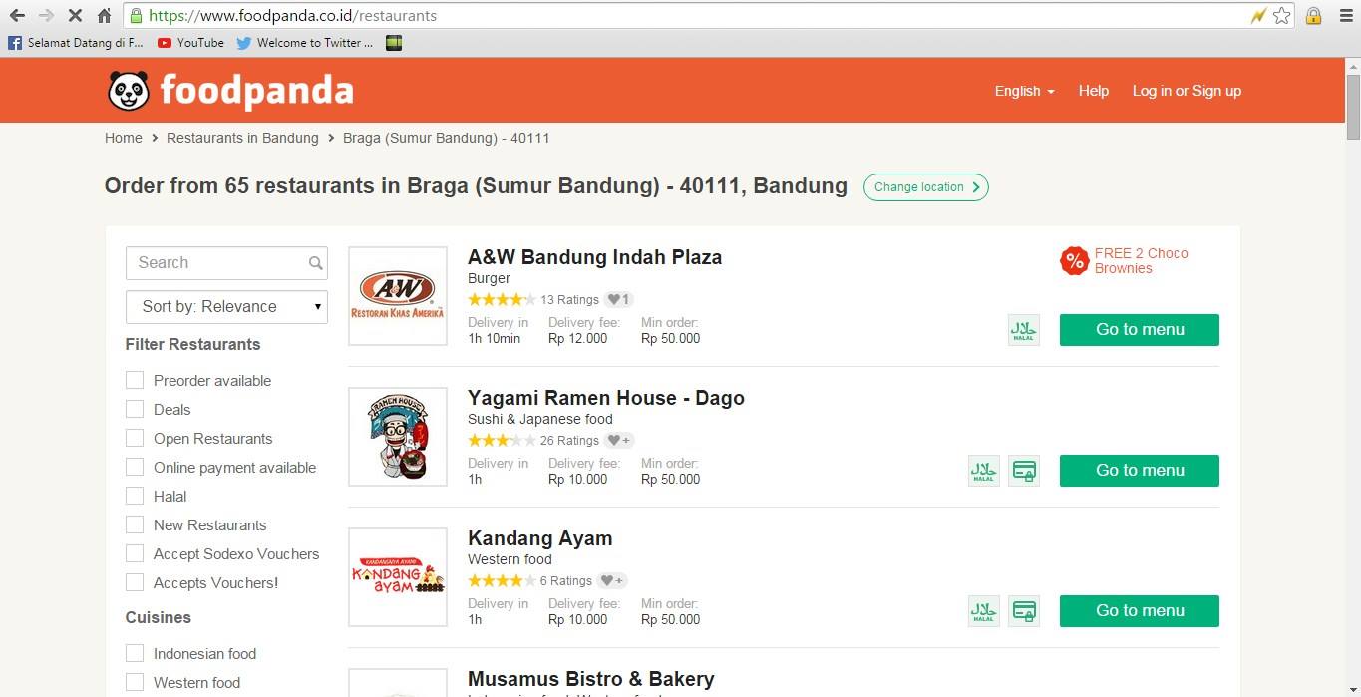
Task: Open Yagami Ramen House - Dago title
Action: [x=606, y=398]
